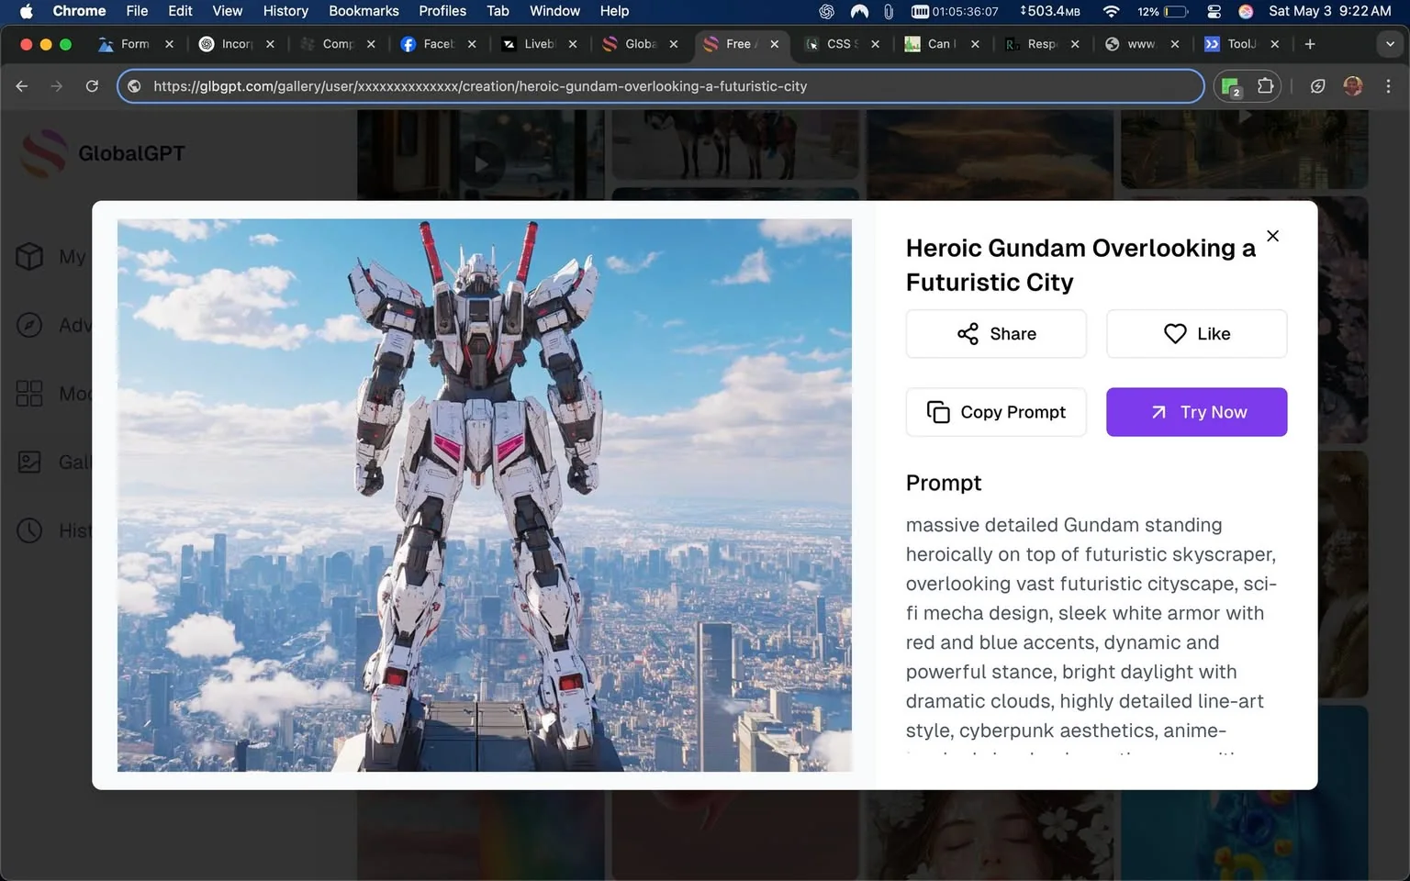
Task: Copy the prompt text
Action: pyautogui.click(x=996, y=412)
